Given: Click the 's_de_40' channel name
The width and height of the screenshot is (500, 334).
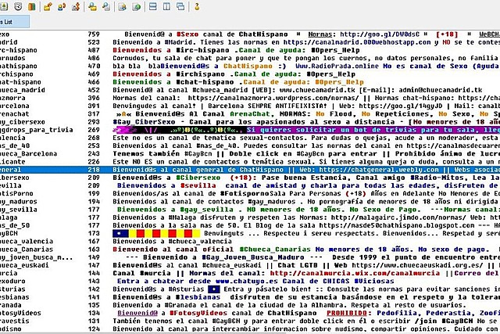Looking at the screenshot, I should click(15, 146).
